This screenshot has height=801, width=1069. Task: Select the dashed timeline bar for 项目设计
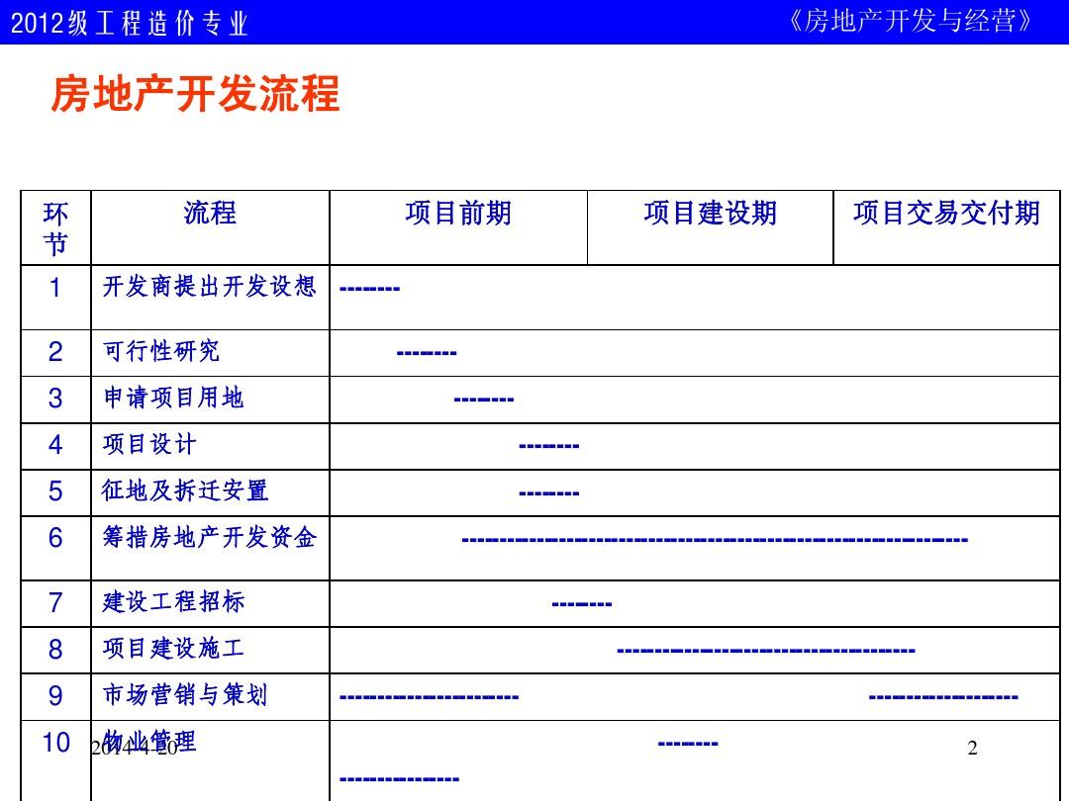coord(548,447)
